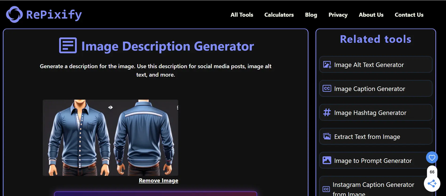Click the RePixify swirl logo icon
This screenshot has height=196, width=446.
click(14, 15)
